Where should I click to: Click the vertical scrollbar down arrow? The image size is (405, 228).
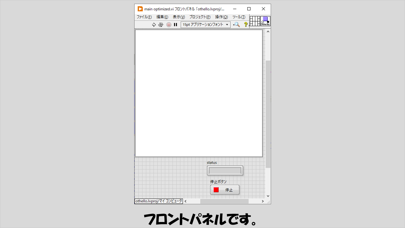click(x=268, y=196)
